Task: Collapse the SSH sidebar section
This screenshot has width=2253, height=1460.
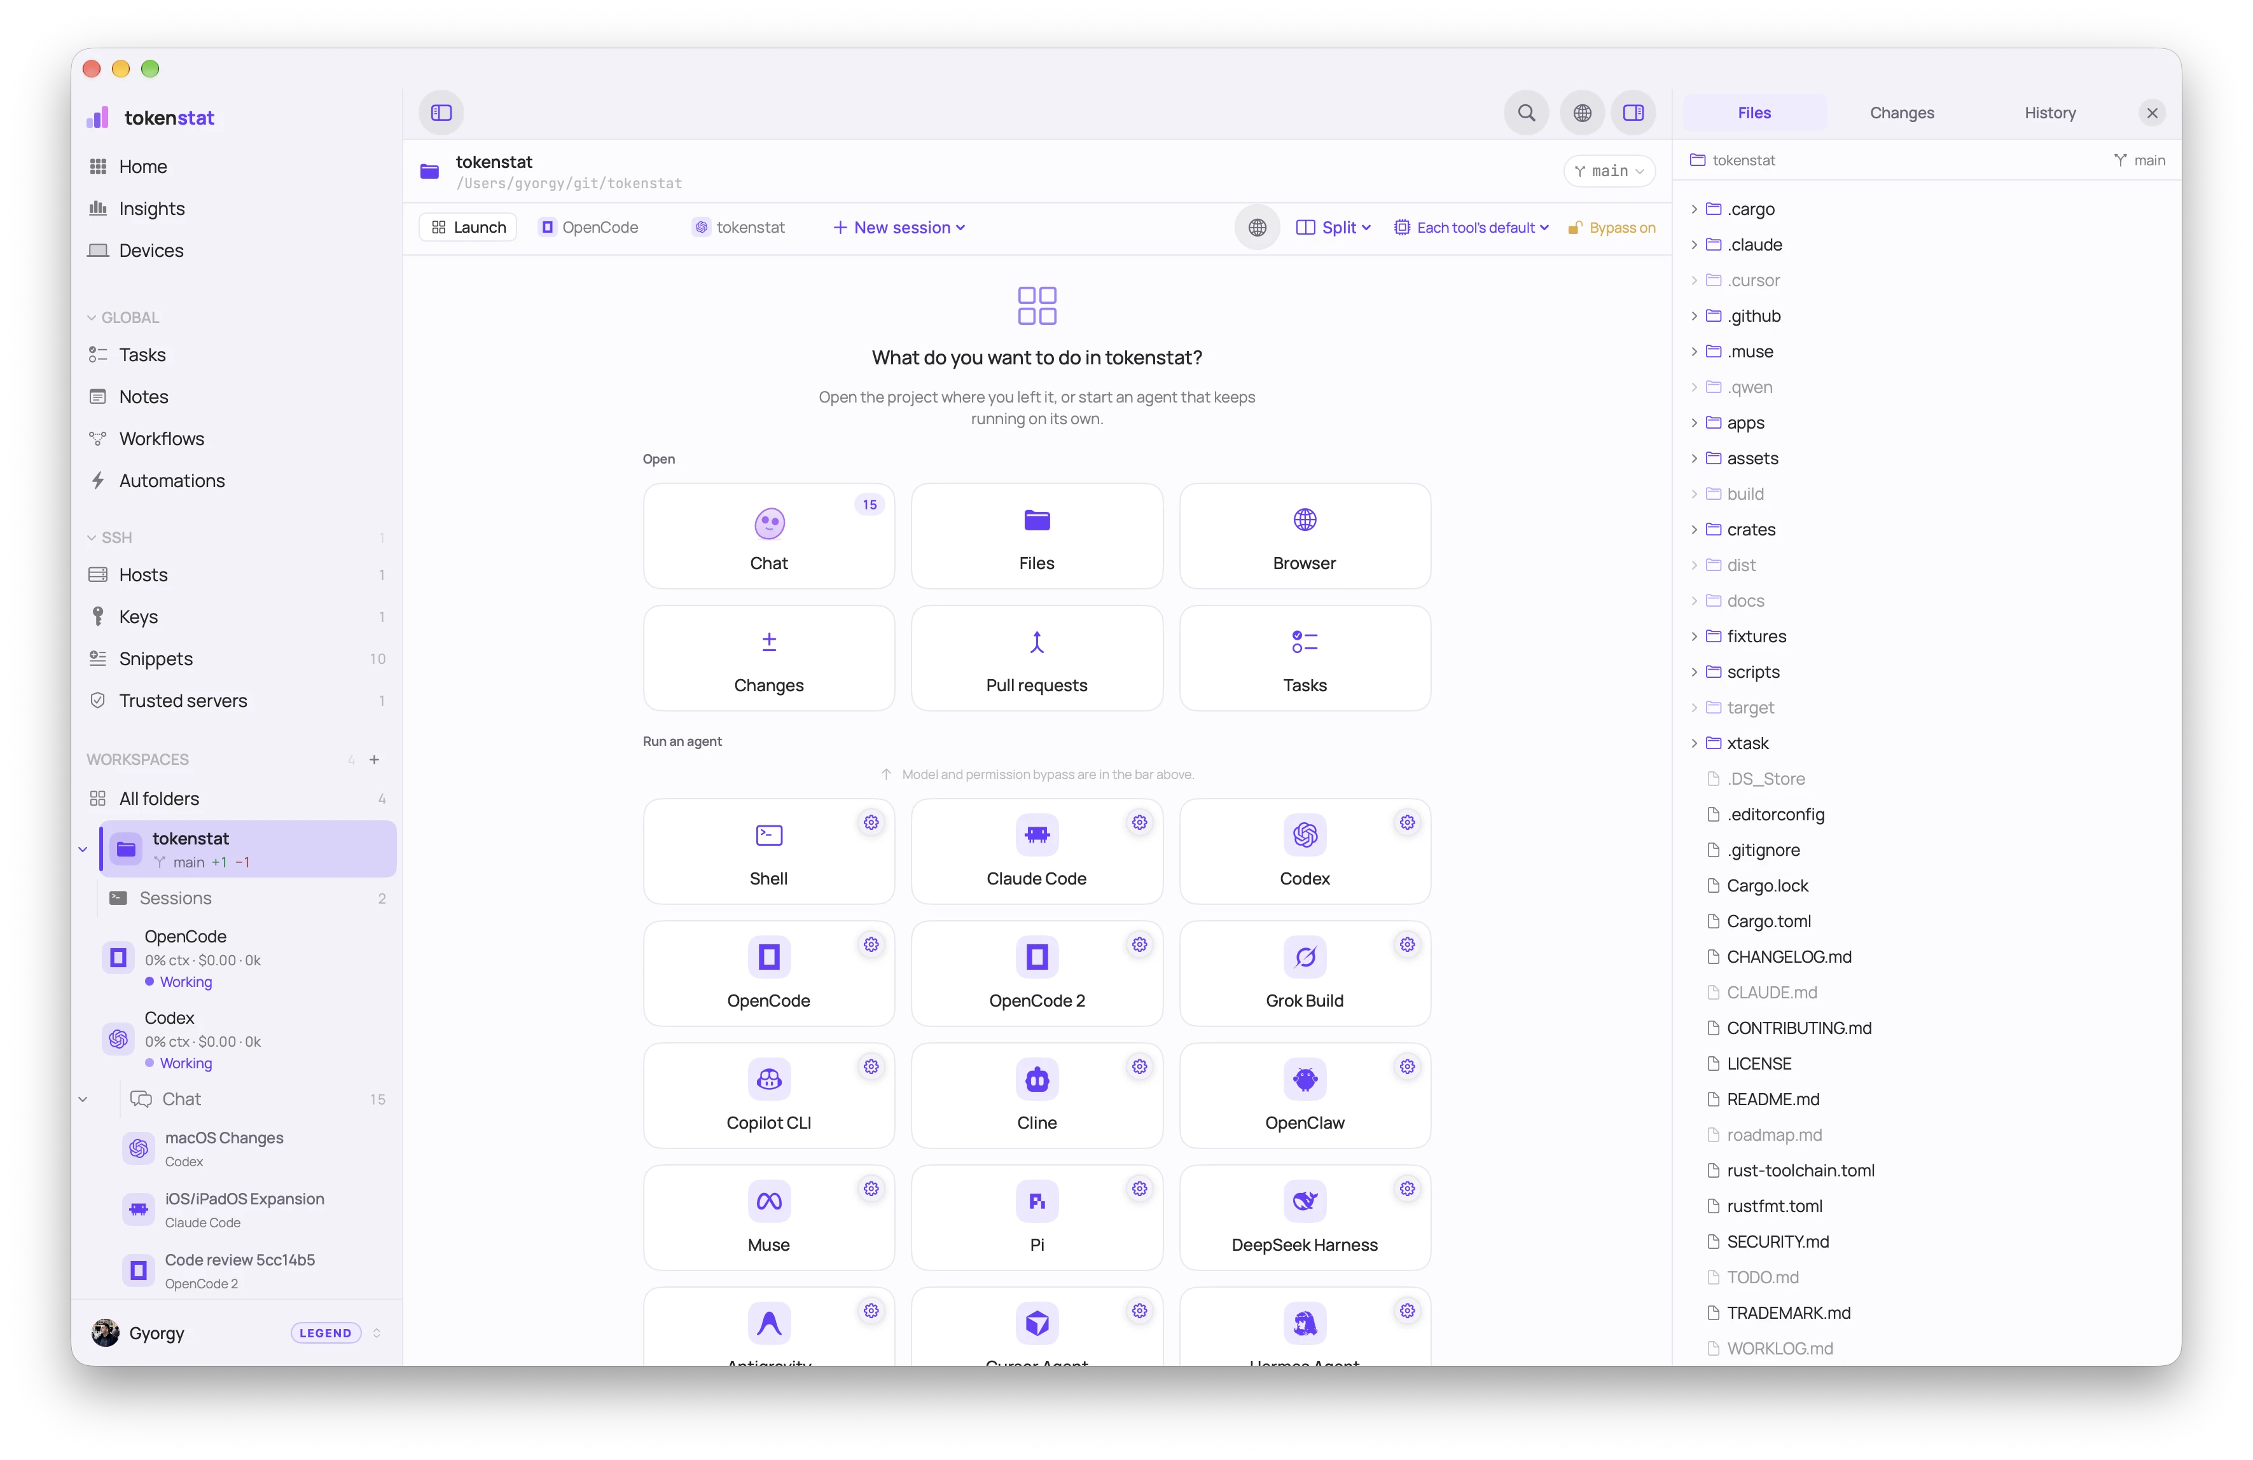Action: (x=110, y=537)
